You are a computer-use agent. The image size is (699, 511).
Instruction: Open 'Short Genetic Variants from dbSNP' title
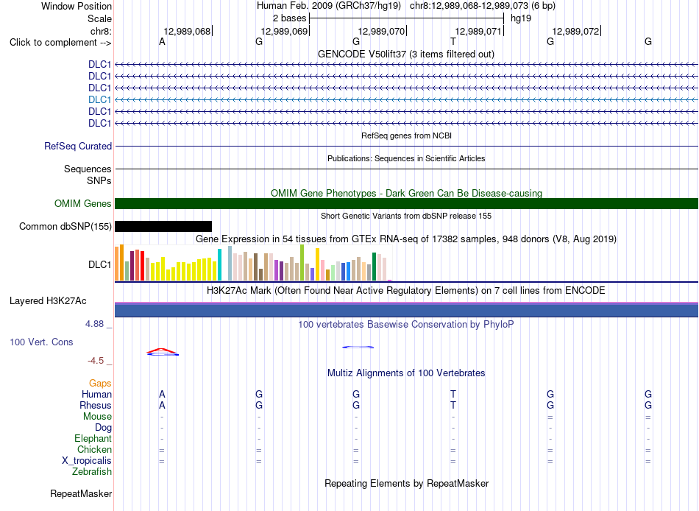pos(406,216)
